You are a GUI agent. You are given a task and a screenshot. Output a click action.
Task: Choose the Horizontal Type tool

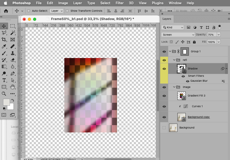pos(4,80)
